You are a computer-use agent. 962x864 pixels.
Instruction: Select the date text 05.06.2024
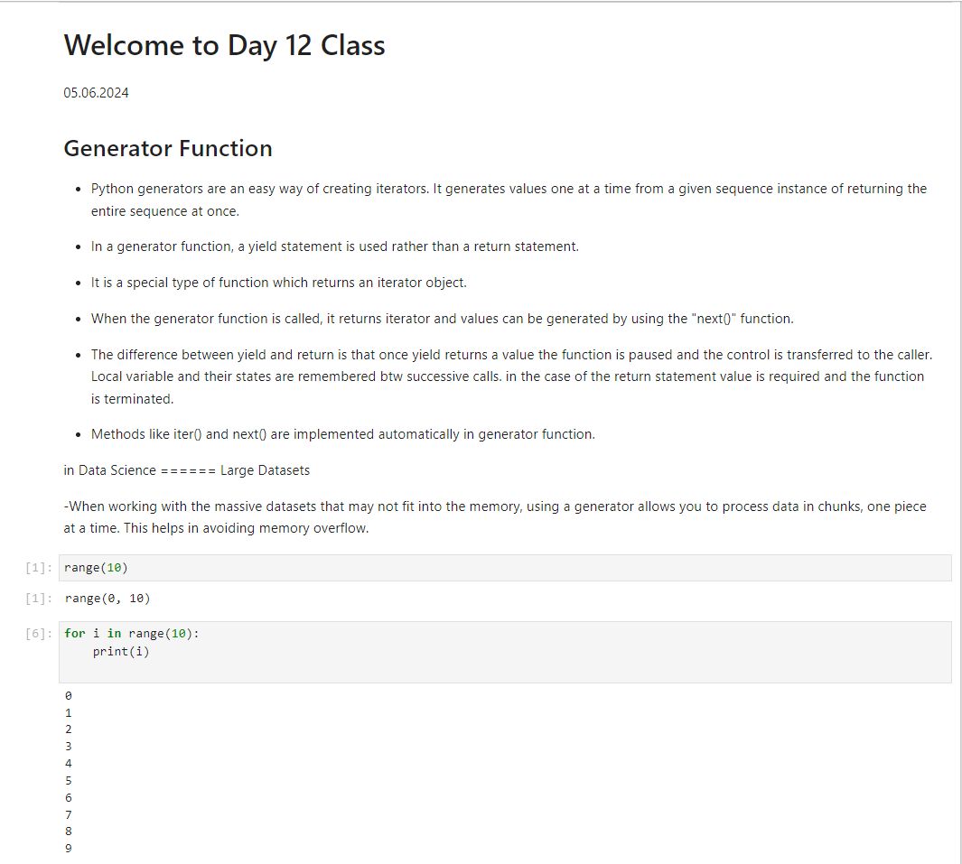(x=96, y=93)
